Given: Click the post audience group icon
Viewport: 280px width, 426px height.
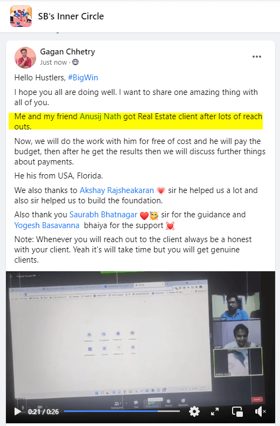Looking at the screenshot, I should [x=75, y=62].
